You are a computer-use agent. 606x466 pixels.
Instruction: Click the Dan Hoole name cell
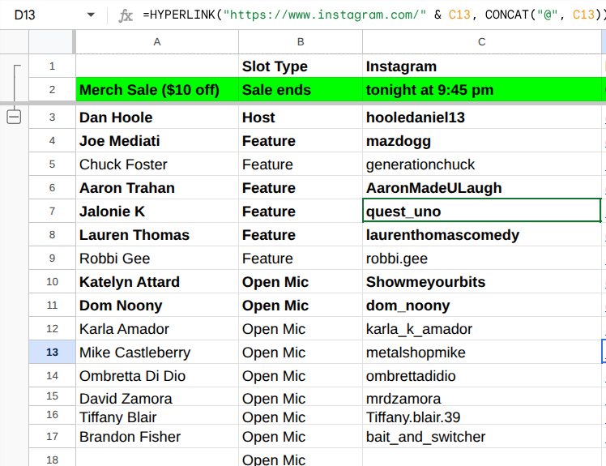156,118
